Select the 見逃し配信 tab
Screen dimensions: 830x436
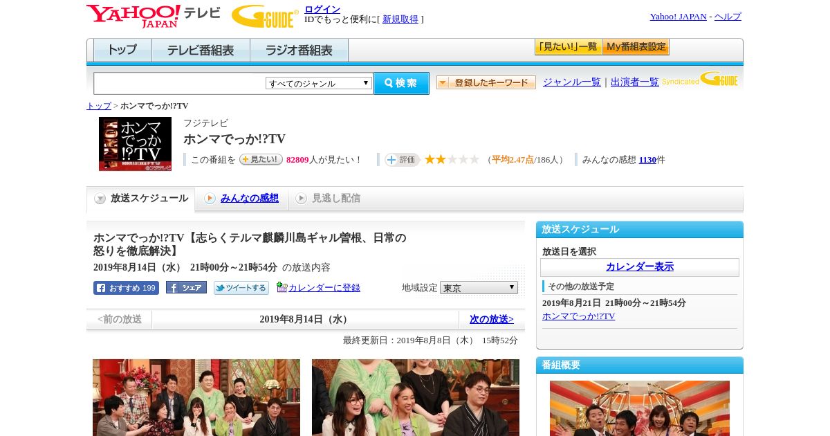pyautogui.click(x=335, y=199)
